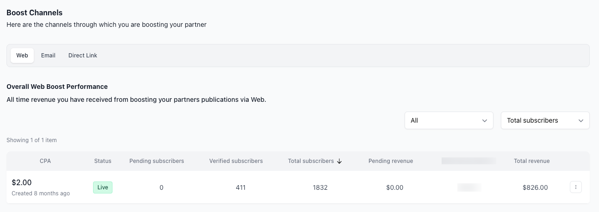Click the $826.00 total revenue amount
The height and width of the screenshot is (212, 599).
point(535,187)
